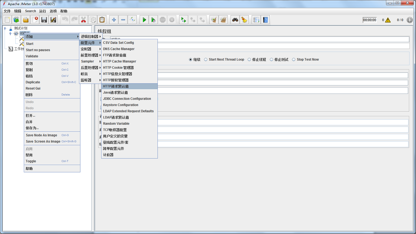Choose HTTP信息头管理器 entry
This screenshot has width=416, height=234.
click(x=129, y=74)
